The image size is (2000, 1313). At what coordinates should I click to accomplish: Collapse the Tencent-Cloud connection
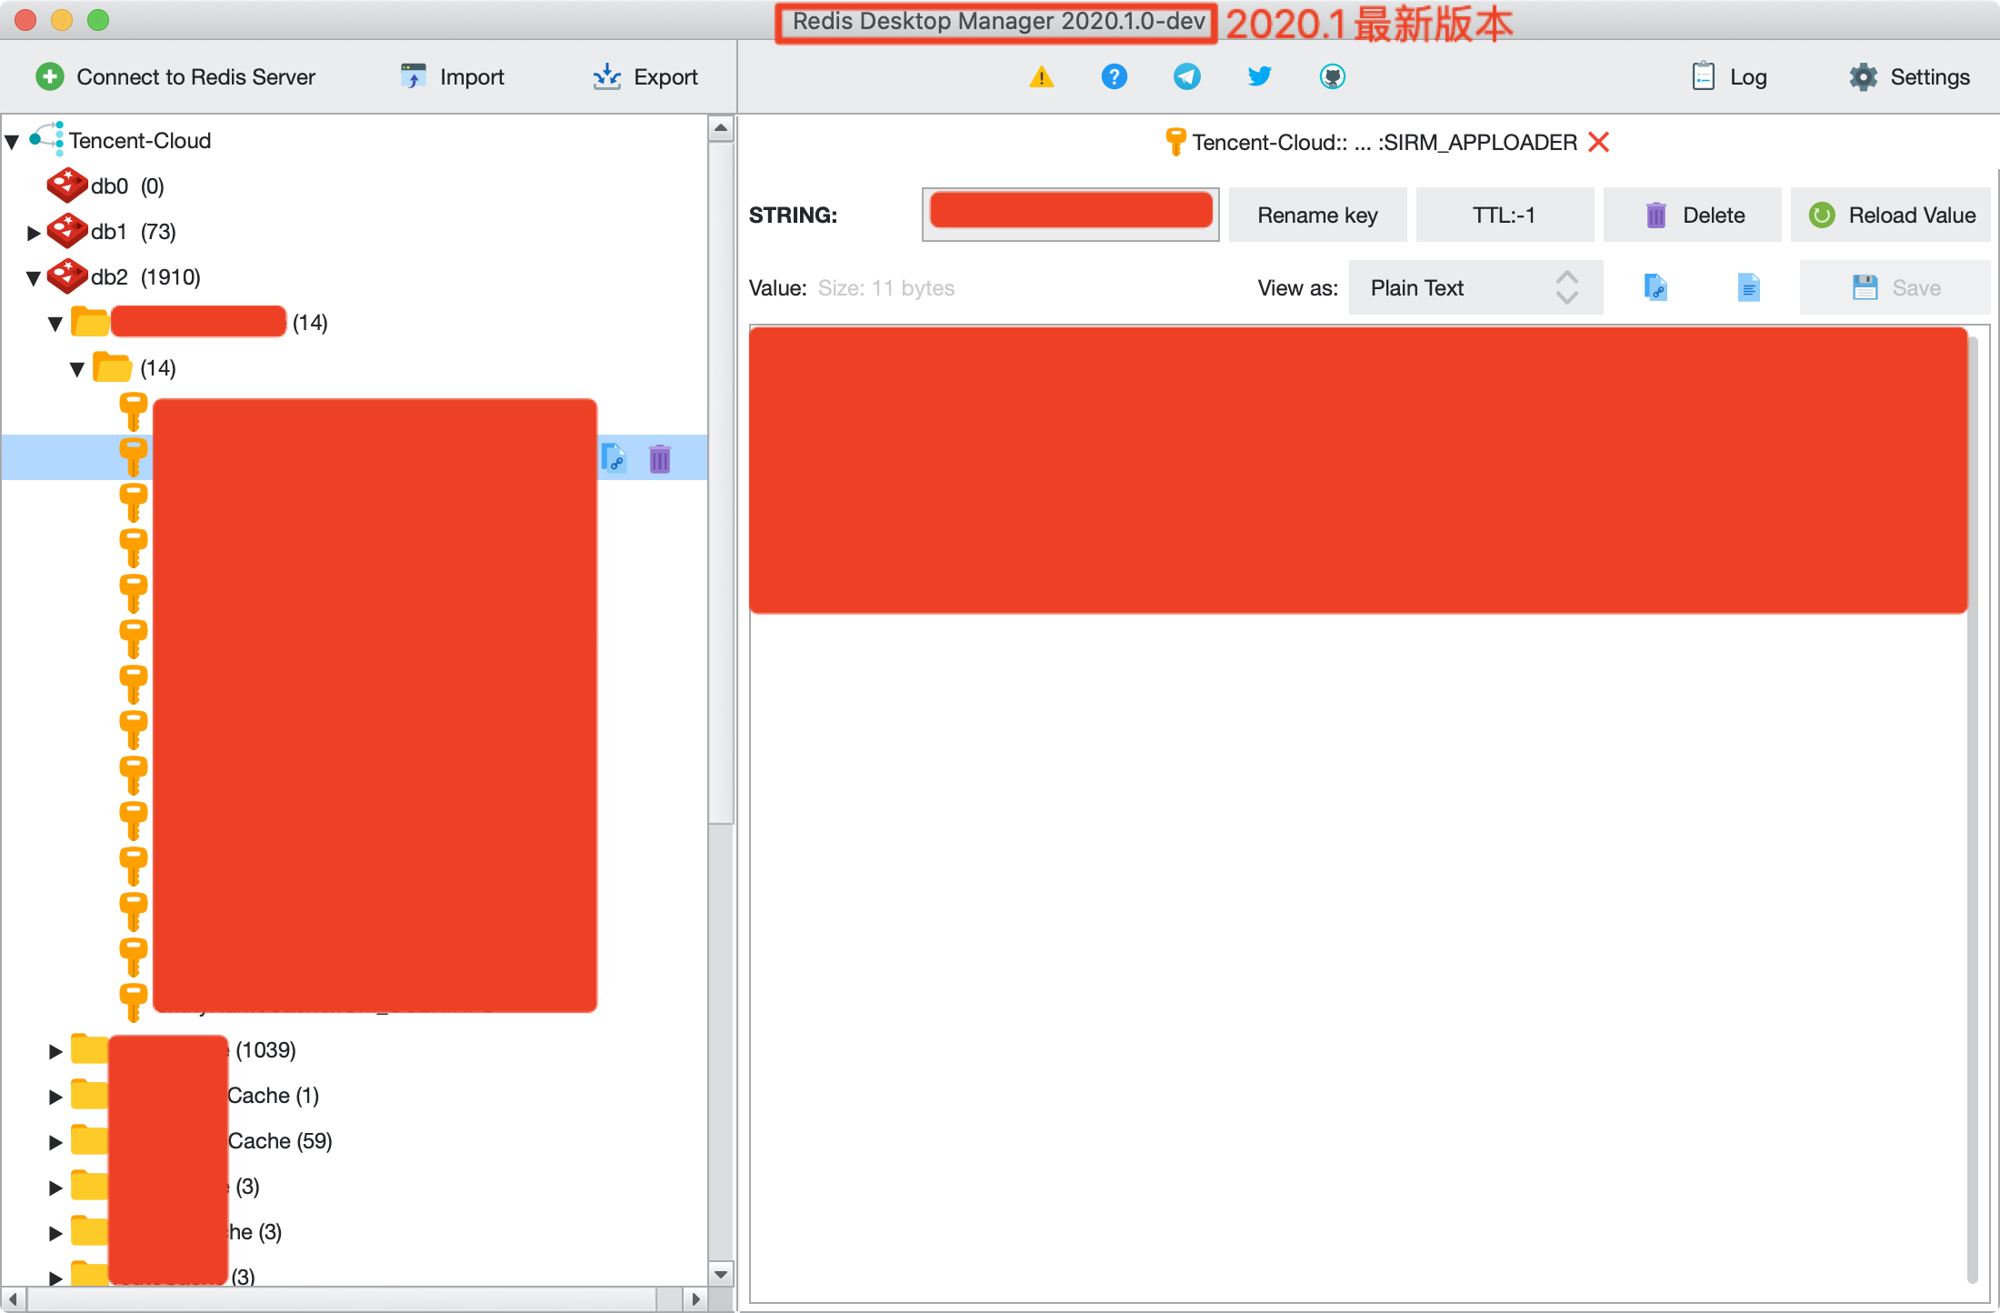pyautogui.click(x=13, y=142)
